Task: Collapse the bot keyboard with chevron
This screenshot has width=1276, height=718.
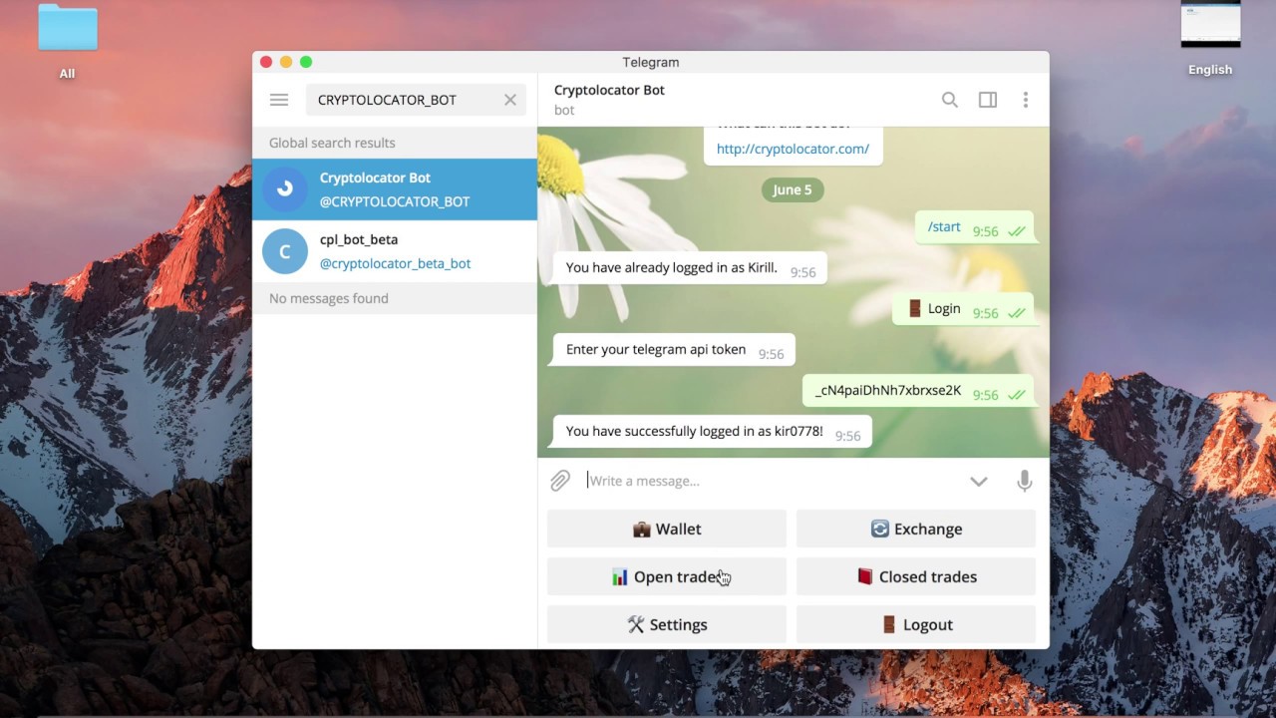Action: pos(979,481)
